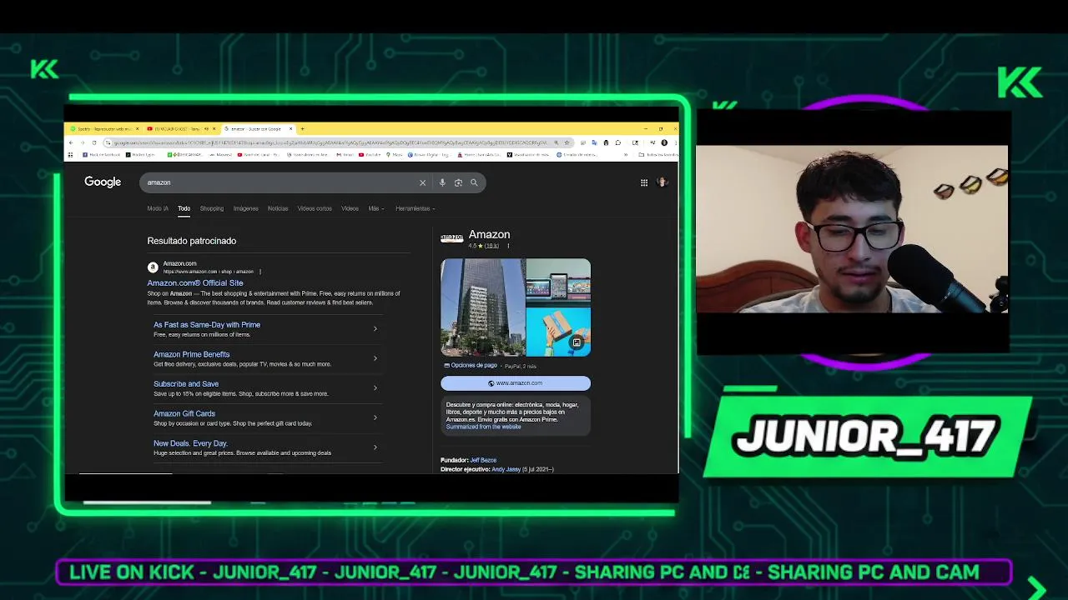1068x600 pixels.
Task: Expand chevron for Same-Day with Prime sitelink
Action: coord(375,329)
